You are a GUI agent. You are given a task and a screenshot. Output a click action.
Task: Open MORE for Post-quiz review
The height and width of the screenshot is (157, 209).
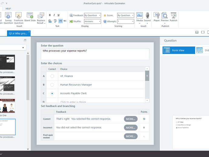coord(131,136)
